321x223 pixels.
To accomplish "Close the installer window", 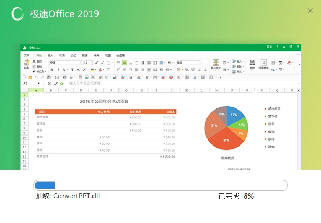I will pyautogui.click(x=310, y=11).
